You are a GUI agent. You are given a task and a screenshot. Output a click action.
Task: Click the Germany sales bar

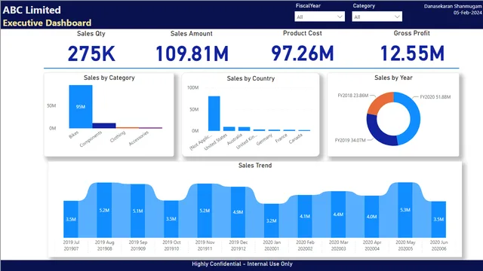click(x=274, y=130)
